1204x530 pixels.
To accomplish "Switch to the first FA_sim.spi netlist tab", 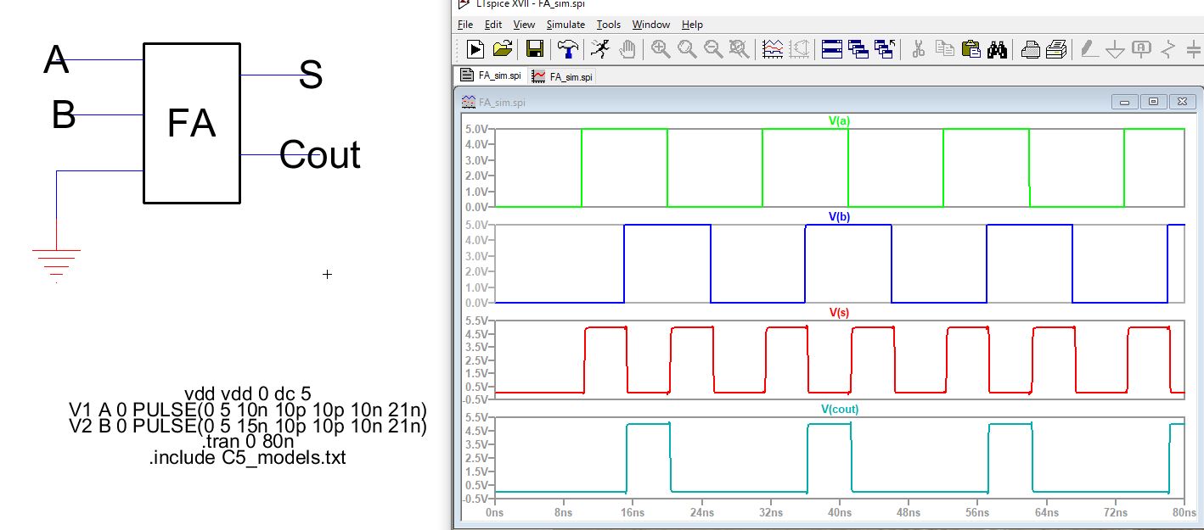I will tap(492, 75).
